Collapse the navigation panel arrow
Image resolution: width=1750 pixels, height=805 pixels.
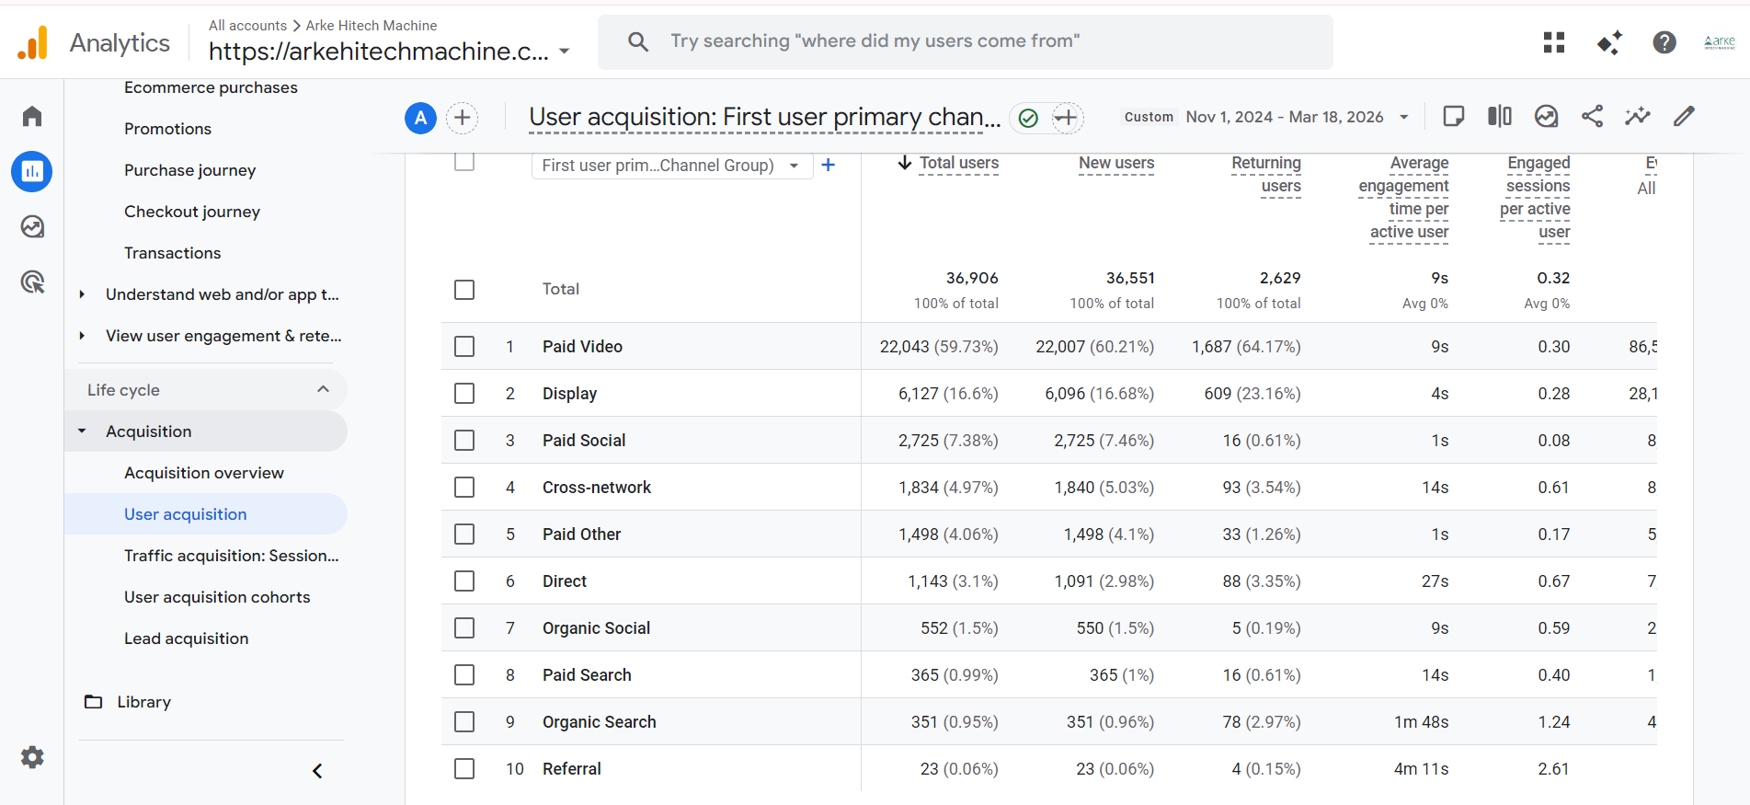tap(317, 771)
